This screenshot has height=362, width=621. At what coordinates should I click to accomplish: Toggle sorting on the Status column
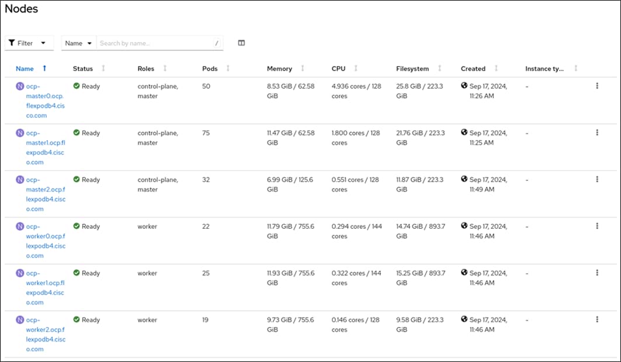click(103, 68)
